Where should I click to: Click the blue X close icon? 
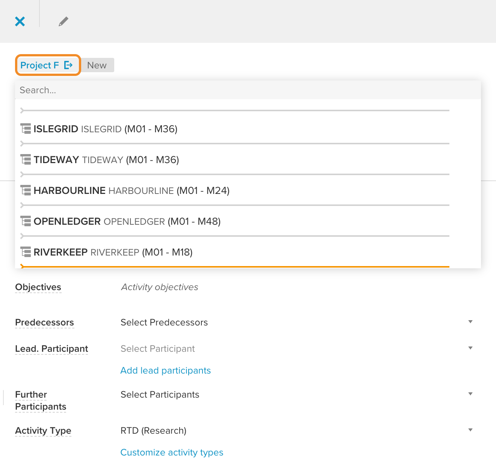pos(20,21)
